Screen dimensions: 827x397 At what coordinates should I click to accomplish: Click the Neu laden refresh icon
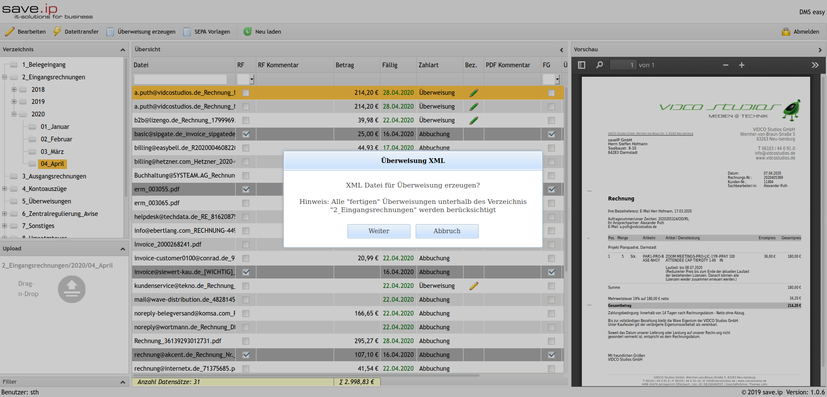pyautogui.click(x=247, y=31)
